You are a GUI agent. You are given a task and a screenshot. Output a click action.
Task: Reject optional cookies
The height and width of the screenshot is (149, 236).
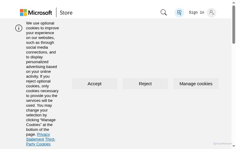click(x=145, y=84)
